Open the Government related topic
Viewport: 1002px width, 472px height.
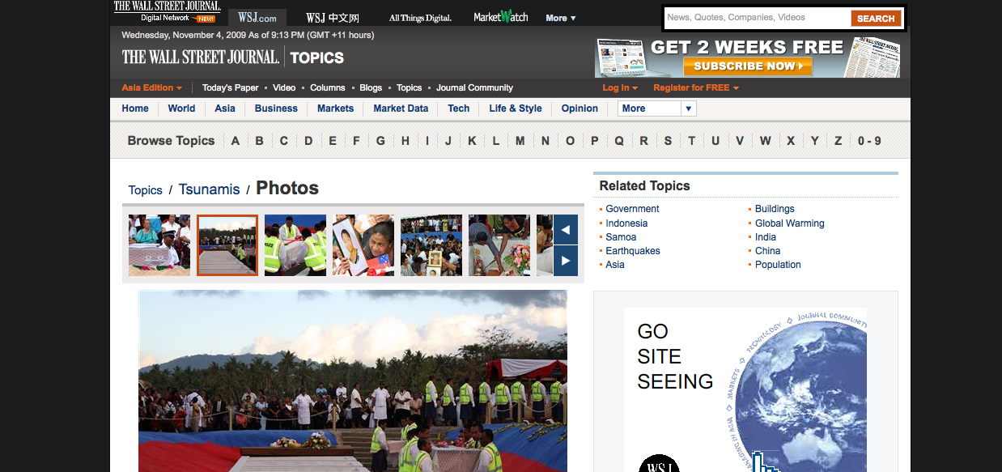[x=632, y=209]
